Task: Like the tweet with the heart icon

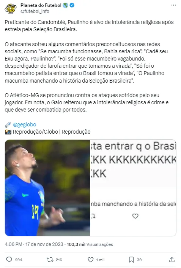Action: 90,260
